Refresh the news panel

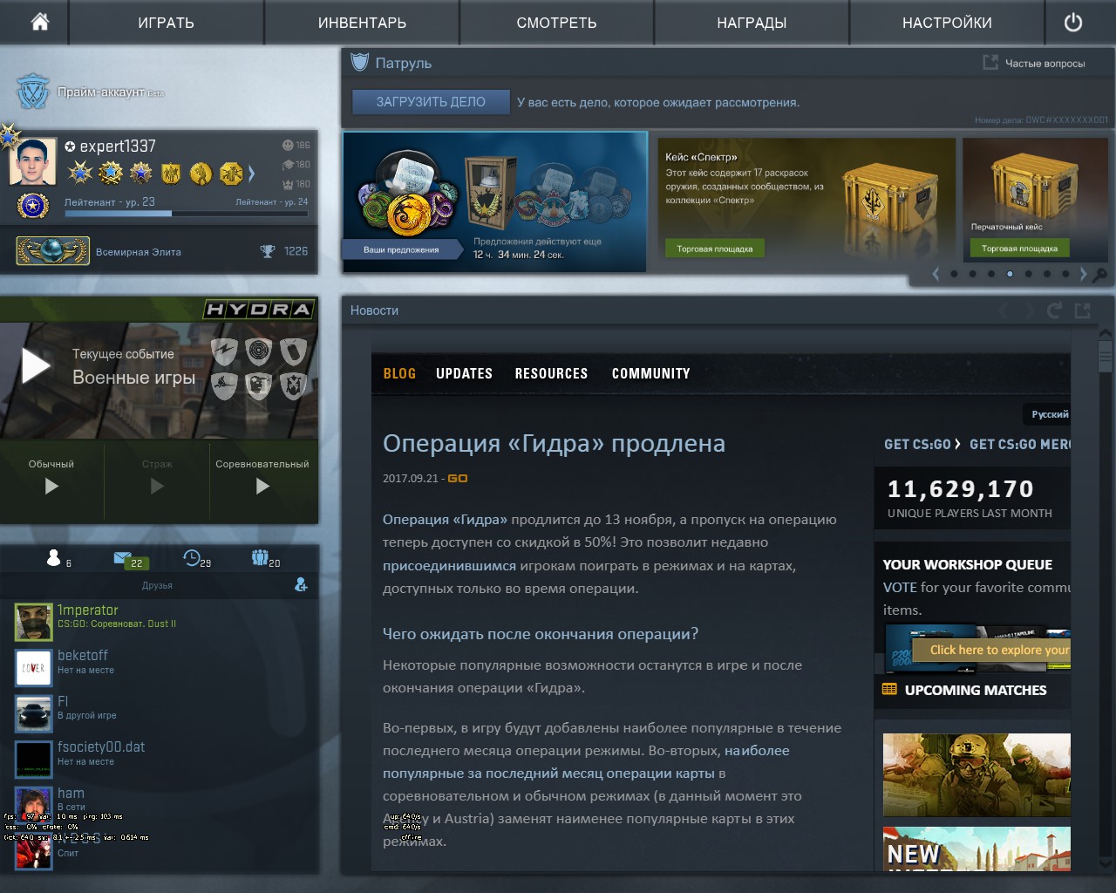[1055, 310]
